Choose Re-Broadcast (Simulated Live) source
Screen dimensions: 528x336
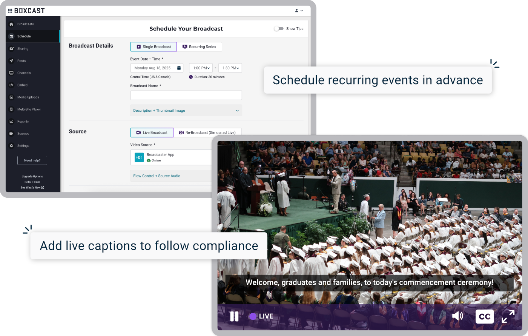207,133
